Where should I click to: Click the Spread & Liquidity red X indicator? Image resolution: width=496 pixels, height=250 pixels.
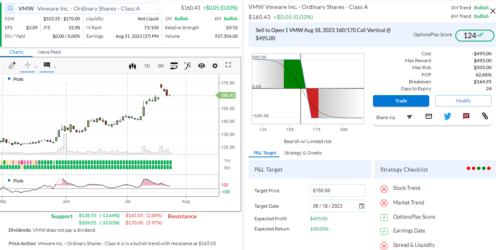pos(384,246)
